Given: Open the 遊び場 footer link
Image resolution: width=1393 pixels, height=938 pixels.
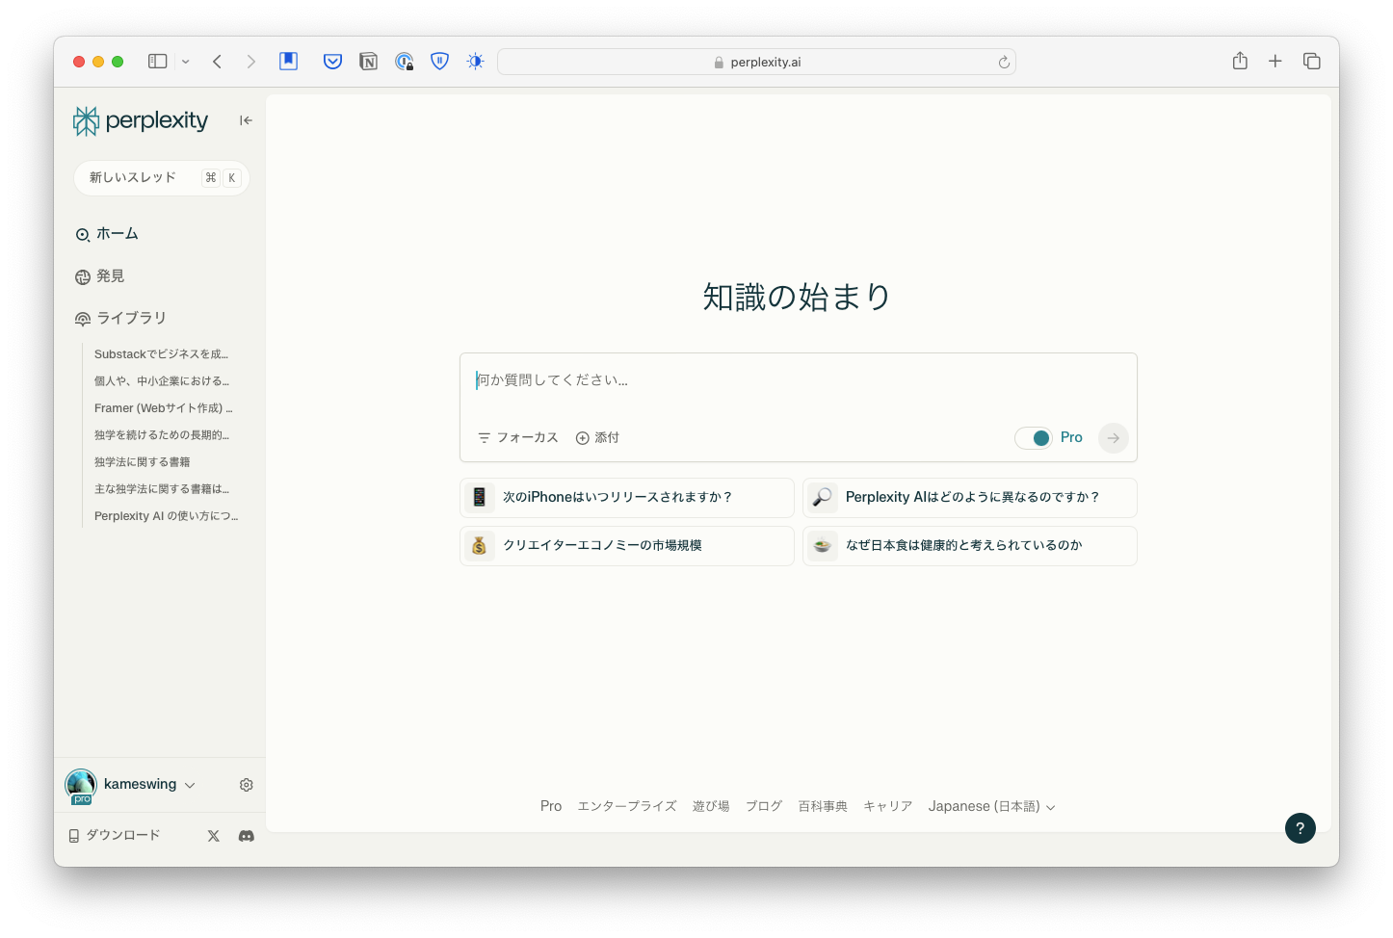Looking at the screenshot, I should 711,807.
